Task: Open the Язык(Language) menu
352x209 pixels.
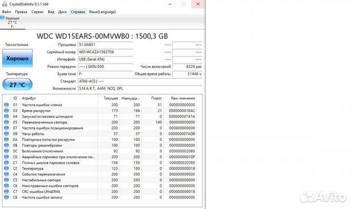Action: click(102, 12)
